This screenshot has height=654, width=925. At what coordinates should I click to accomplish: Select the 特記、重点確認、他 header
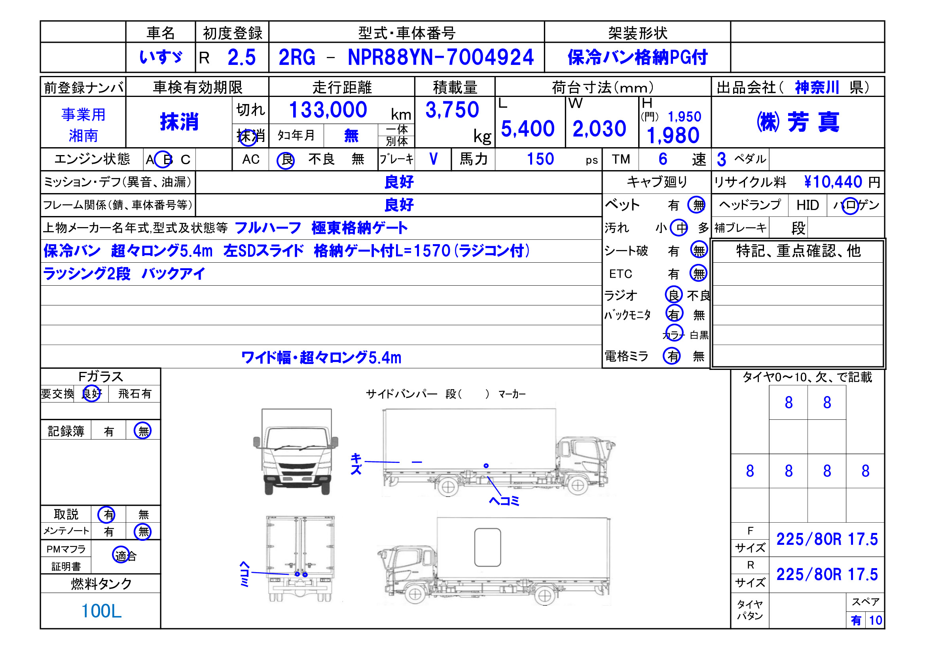point(798,251)
